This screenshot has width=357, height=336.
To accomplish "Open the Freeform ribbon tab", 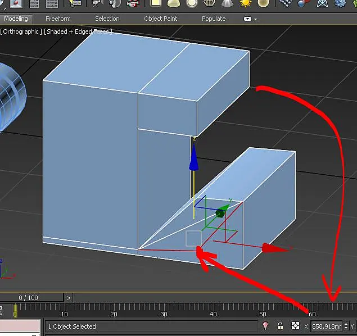I will pyautogui.click(x=58, y=19).
